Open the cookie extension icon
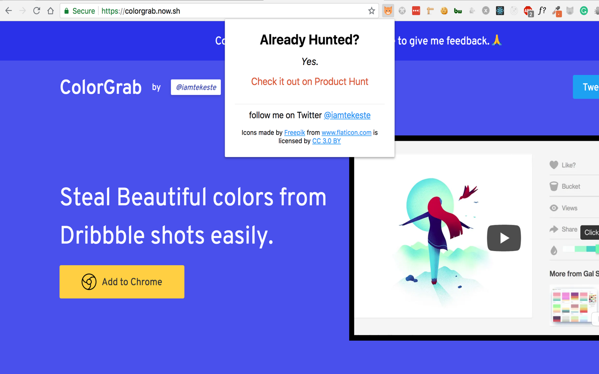The image size is (599, 374). pyautogui.click(x=444, y=11)
